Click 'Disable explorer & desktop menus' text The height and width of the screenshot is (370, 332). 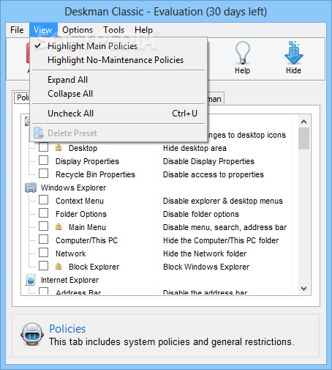tap(223, 201)
